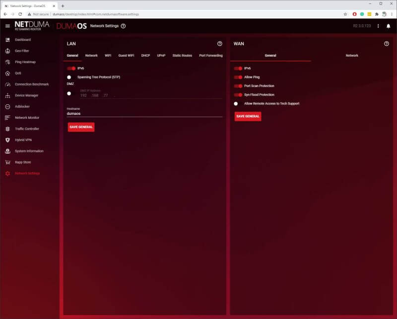397x319 pixels.
Task: Click the Connection Benchmark gauge icon
Action: (x=7, y=84)
